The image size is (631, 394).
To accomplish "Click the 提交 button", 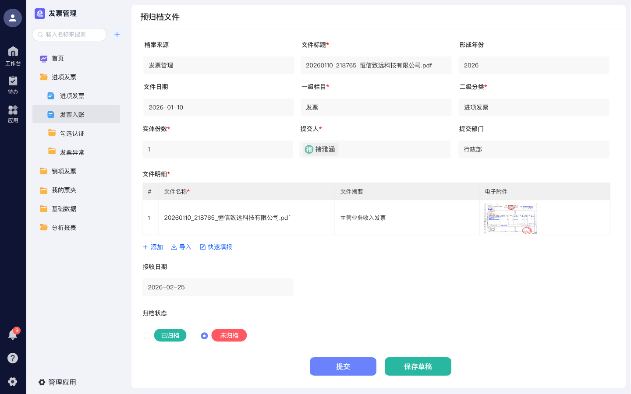I will point(343,366).
